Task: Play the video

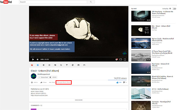Action: pyautogui.click(x=33, y=59)
